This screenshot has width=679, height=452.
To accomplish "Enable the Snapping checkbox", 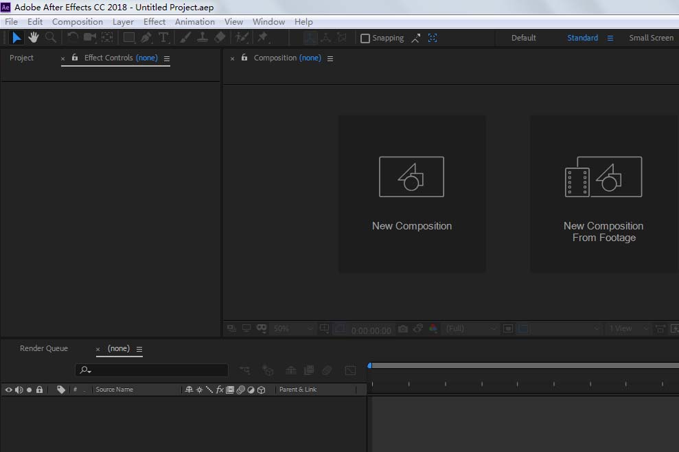I will (365, 38).
